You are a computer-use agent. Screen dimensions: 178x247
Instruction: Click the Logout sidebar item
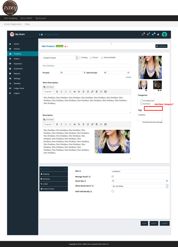point(23,93)
